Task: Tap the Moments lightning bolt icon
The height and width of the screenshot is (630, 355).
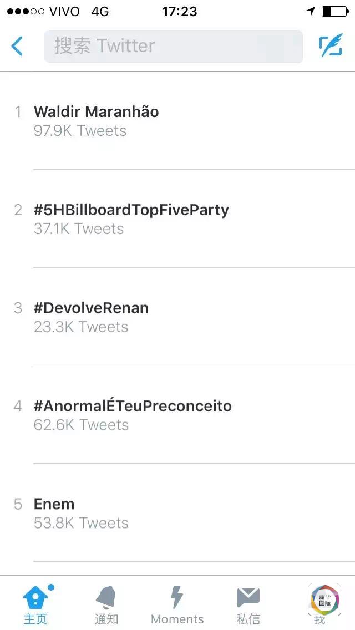Action: point(177,597)
